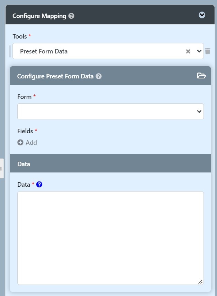This screenshot has width=217, height=296.
Task: Click the Configure Preset Form Data header title
Action: (x=55, y=76)
